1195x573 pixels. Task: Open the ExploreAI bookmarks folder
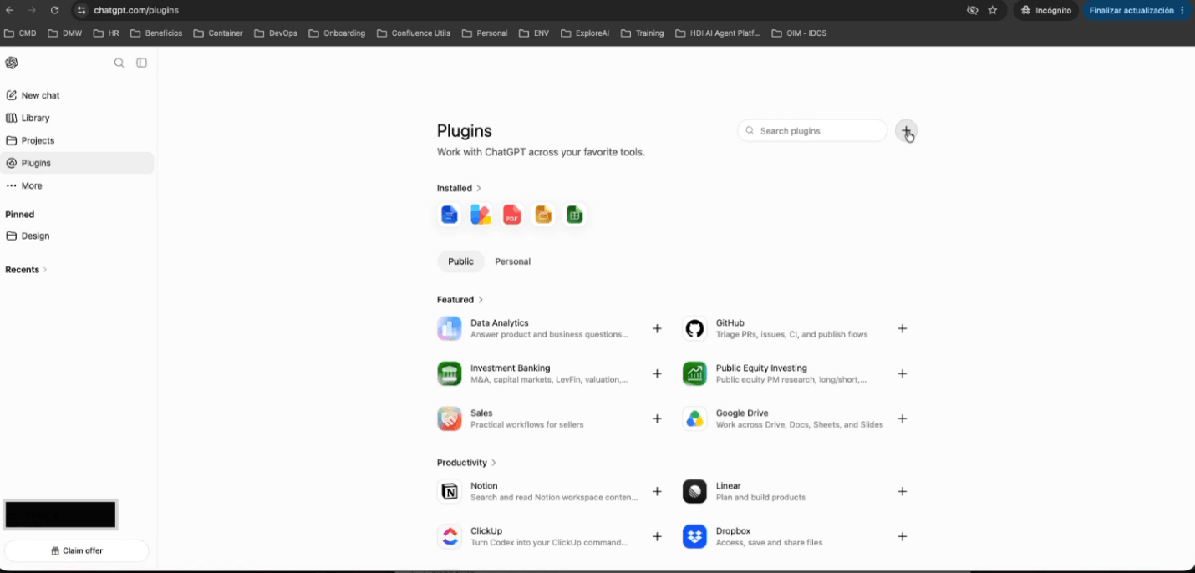pyautogui.click(x=585, y=33)
